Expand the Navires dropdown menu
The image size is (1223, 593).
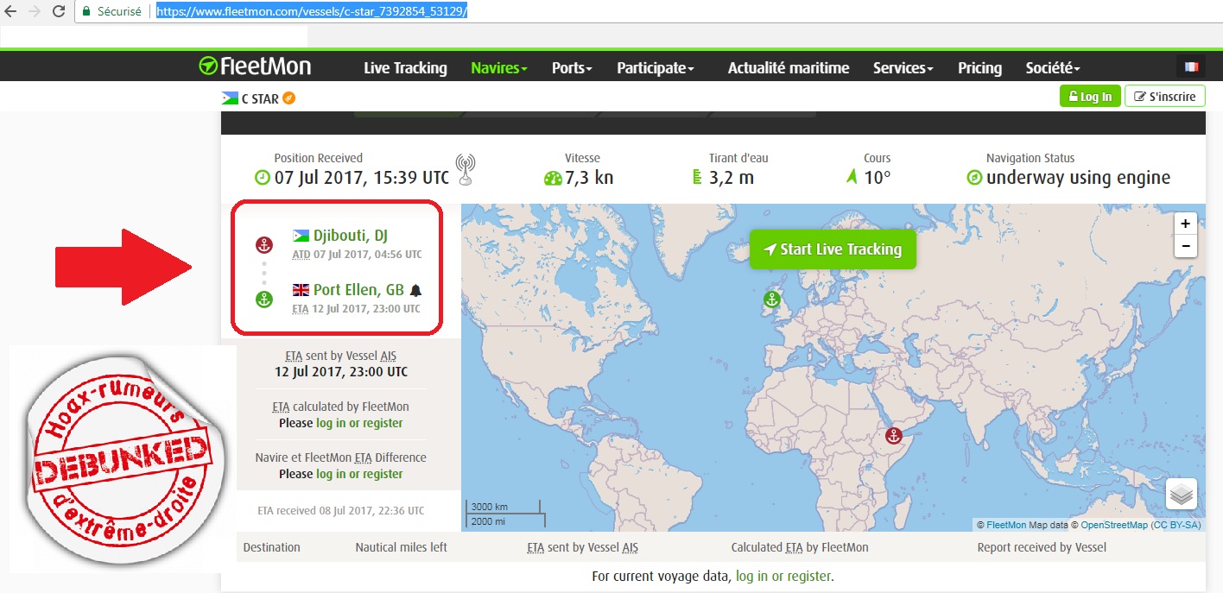tap(498, 68)
